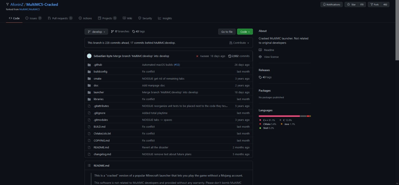Open the 'Add manpage doc' commit message
The image size is (399, 185).
(x=153, y=86)
